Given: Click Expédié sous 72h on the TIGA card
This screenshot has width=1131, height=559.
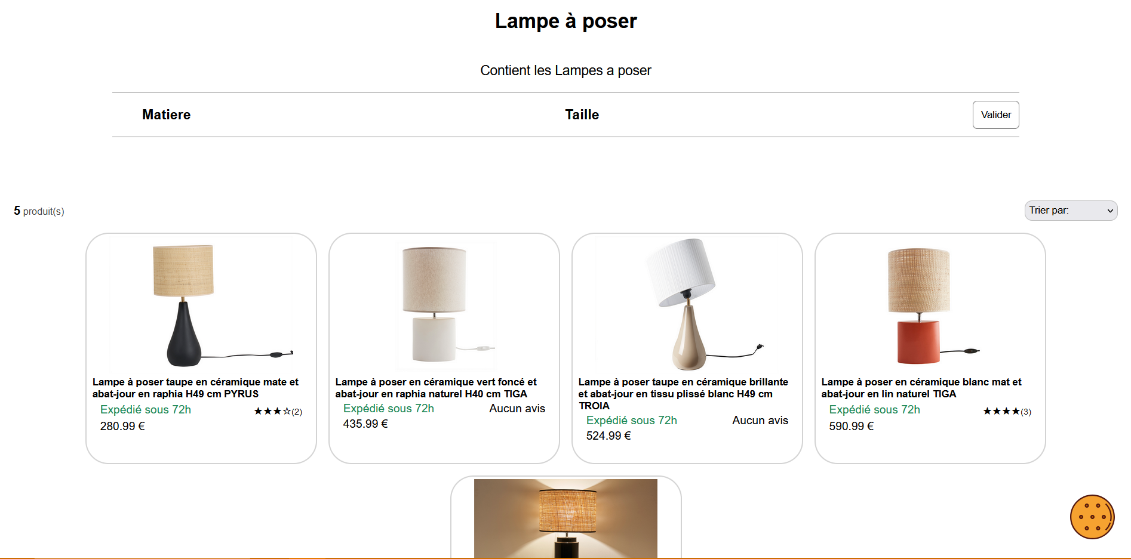Looking at the screenshot, I should 388,408.
